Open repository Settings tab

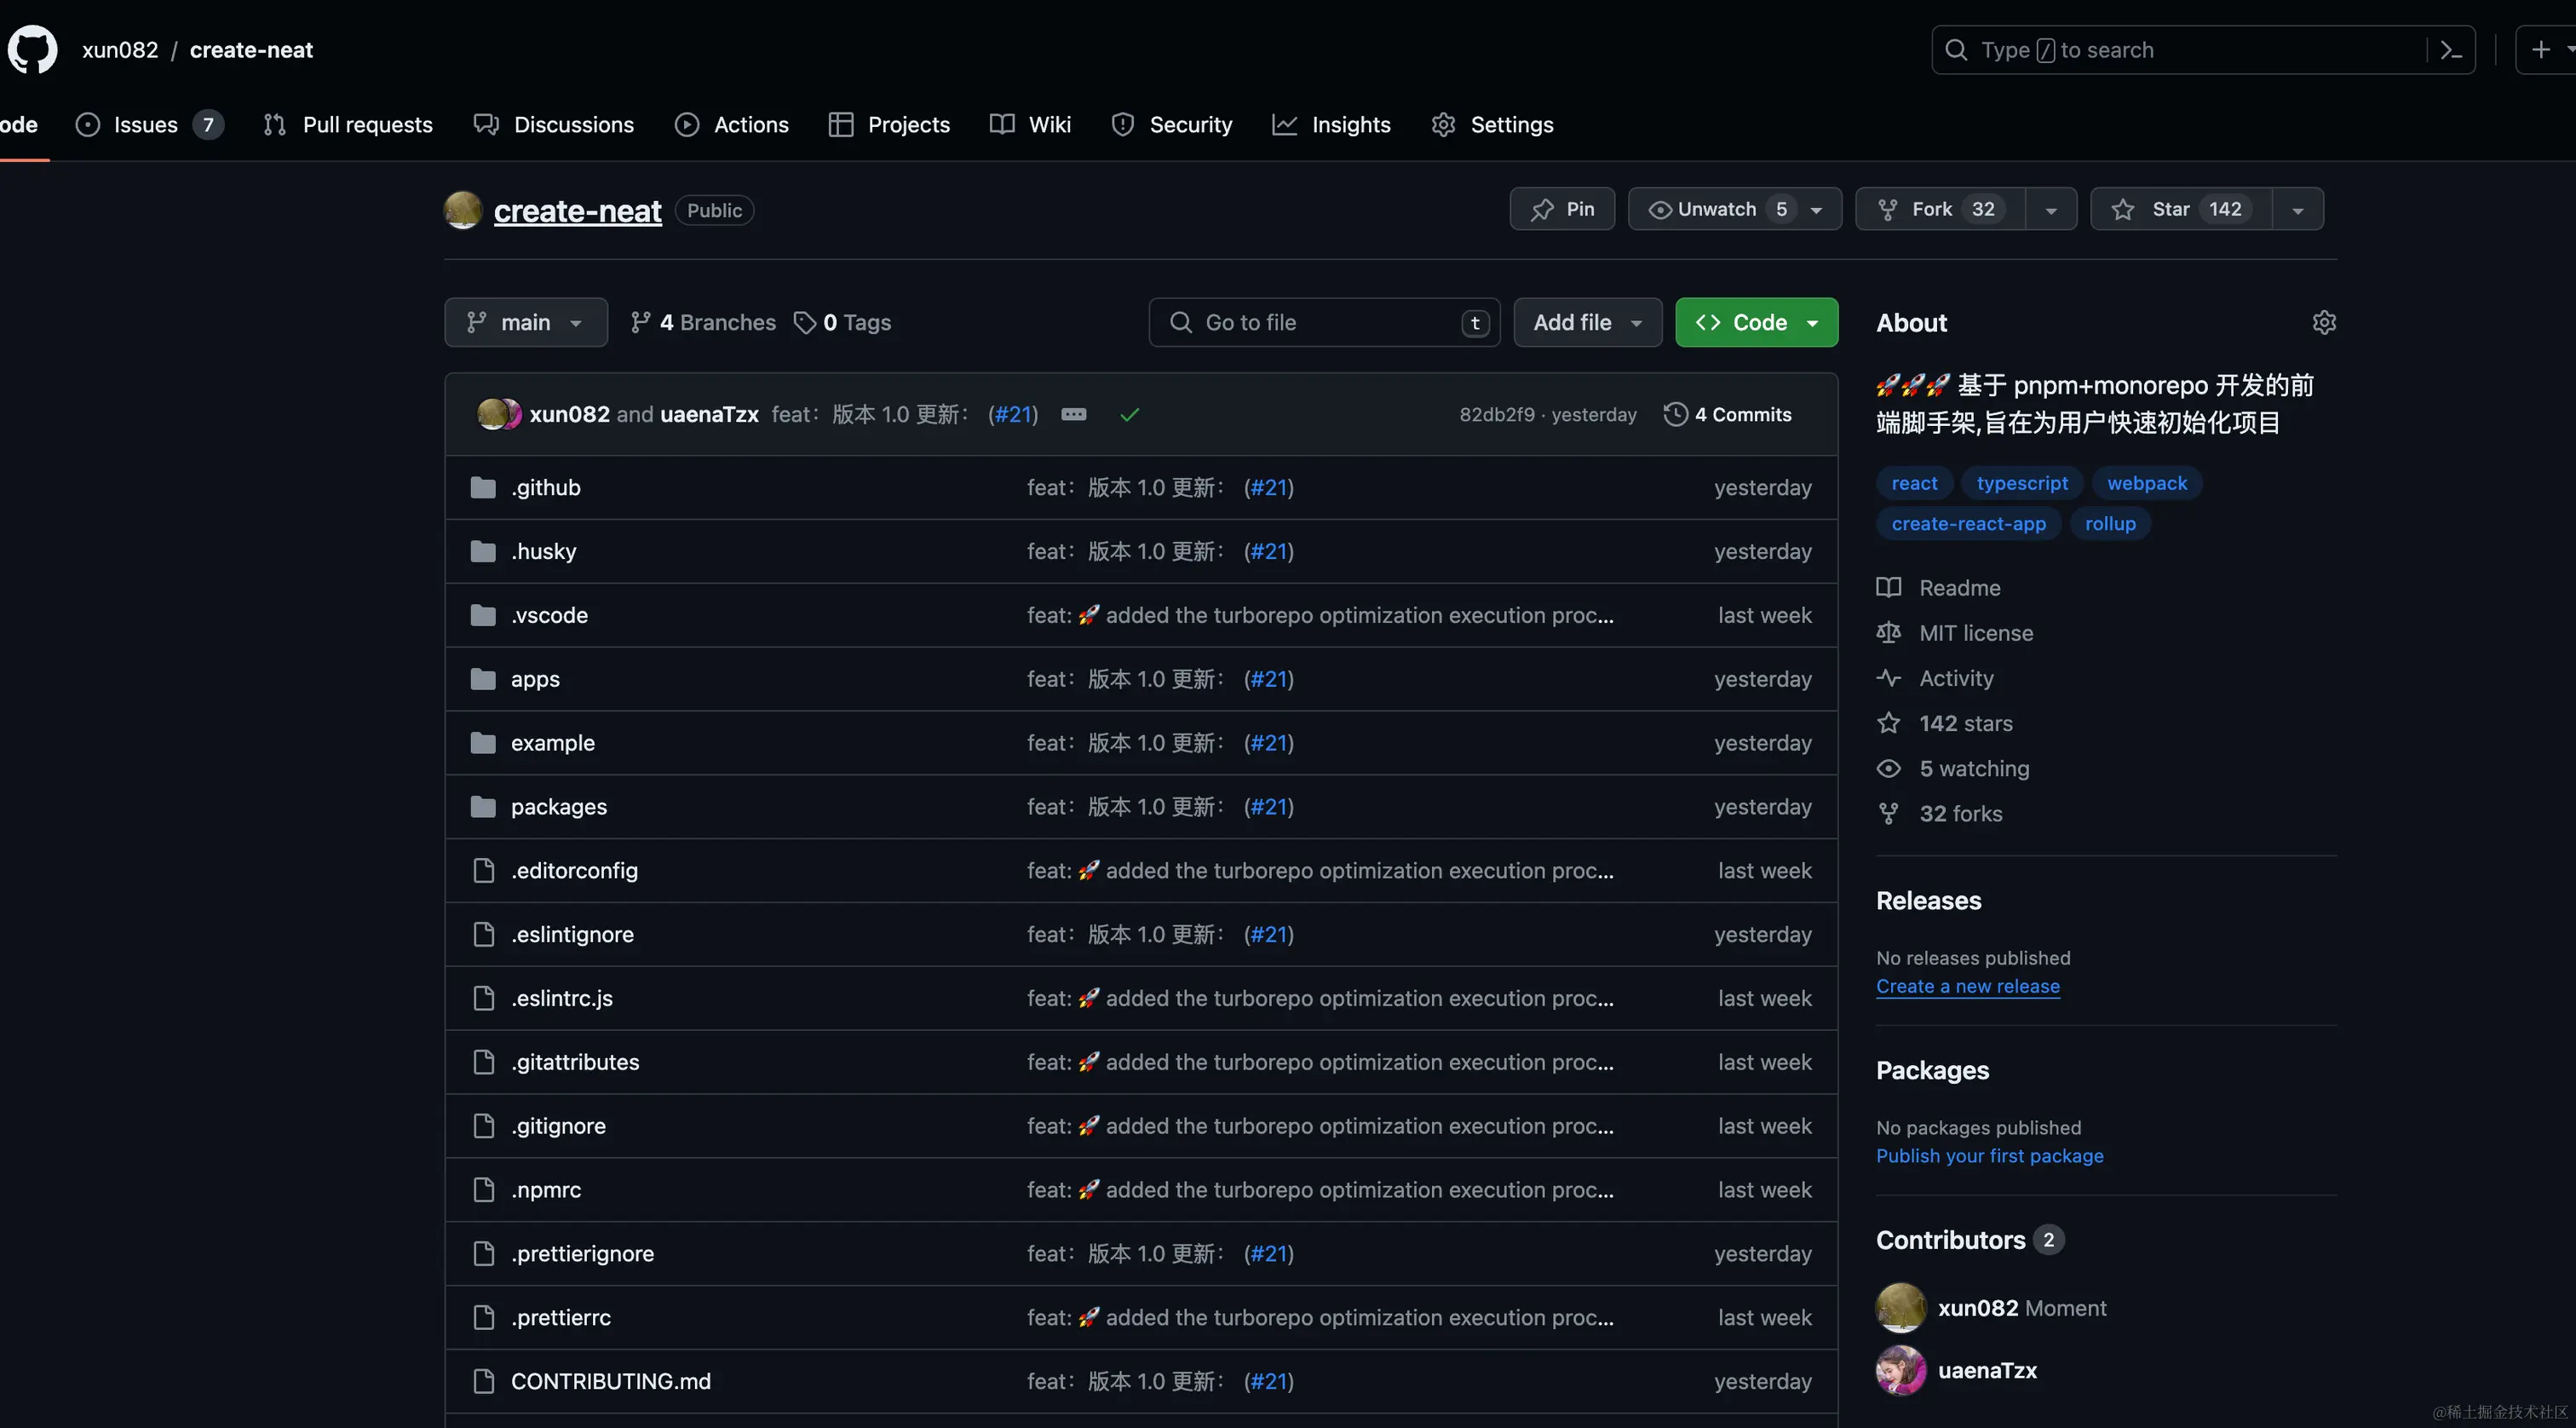pos(1492,124)
